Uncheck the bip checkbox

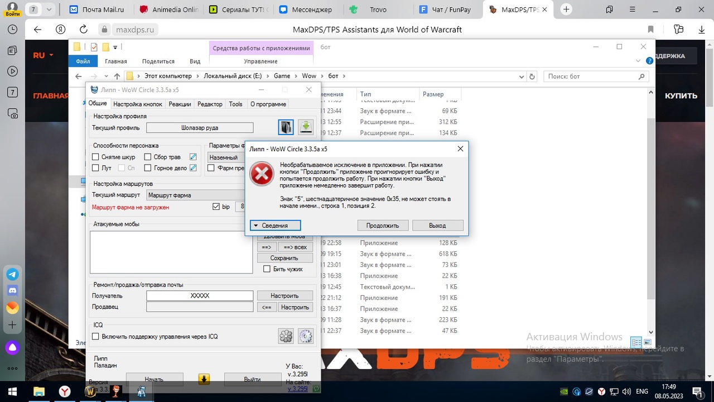coord(216,207)
